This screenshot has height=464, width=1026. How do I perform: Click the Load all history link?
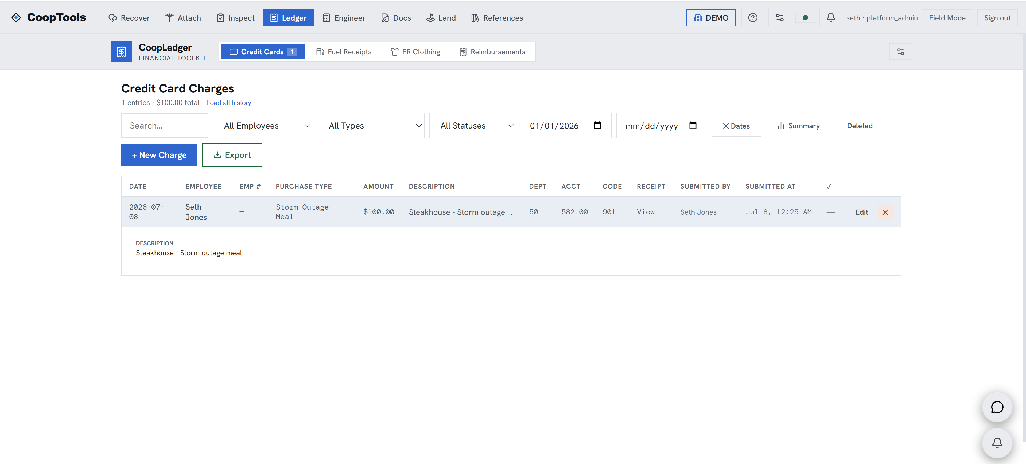click(x=229, y=103)
